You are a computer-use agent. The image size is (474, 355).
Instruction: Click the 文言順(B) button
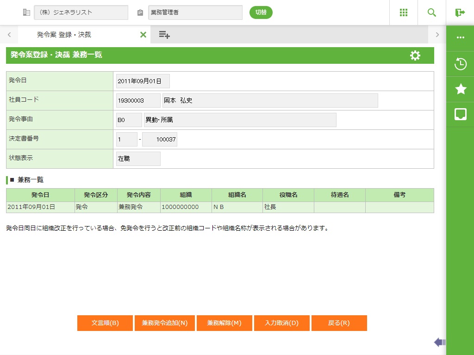[x=105, y=323]
